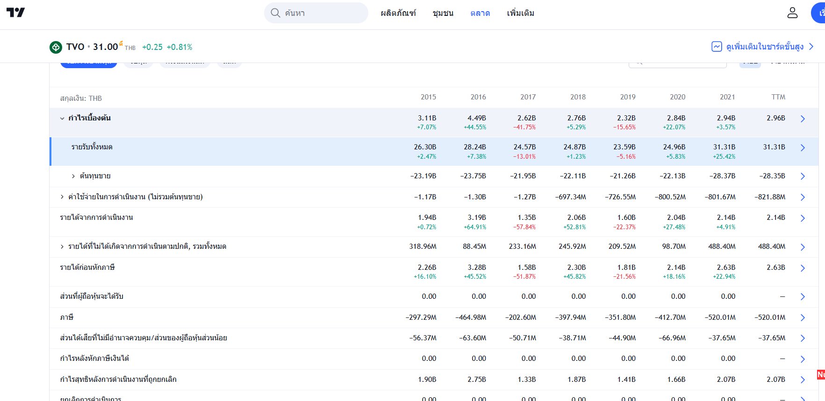
Task: Click the -56.37M minority interest value
Action: pos(423,338)
